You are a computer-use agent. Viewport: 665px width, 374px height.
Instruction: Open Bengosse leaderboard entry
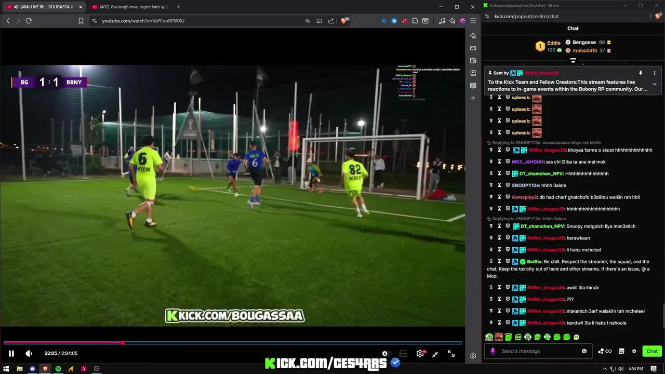tap(588, 43)
